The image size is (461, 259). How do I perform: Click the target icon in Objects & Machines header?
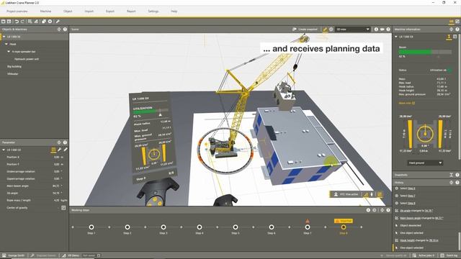[x=59, y=29]
